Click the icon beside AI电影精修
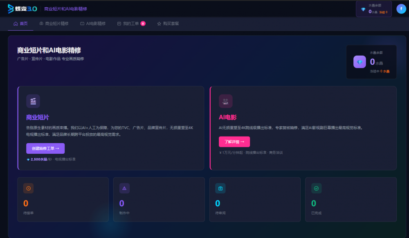409x238 pixels. 82,23
